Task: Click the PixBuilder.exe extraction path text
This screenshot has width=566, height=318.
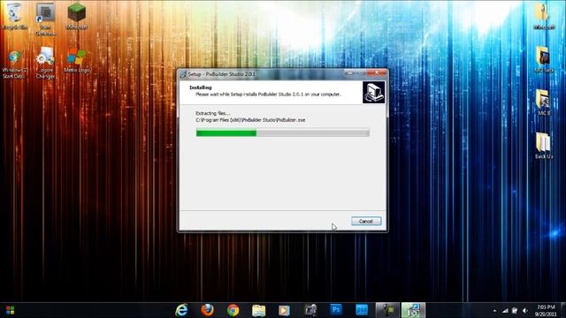Action: (250, 120)
